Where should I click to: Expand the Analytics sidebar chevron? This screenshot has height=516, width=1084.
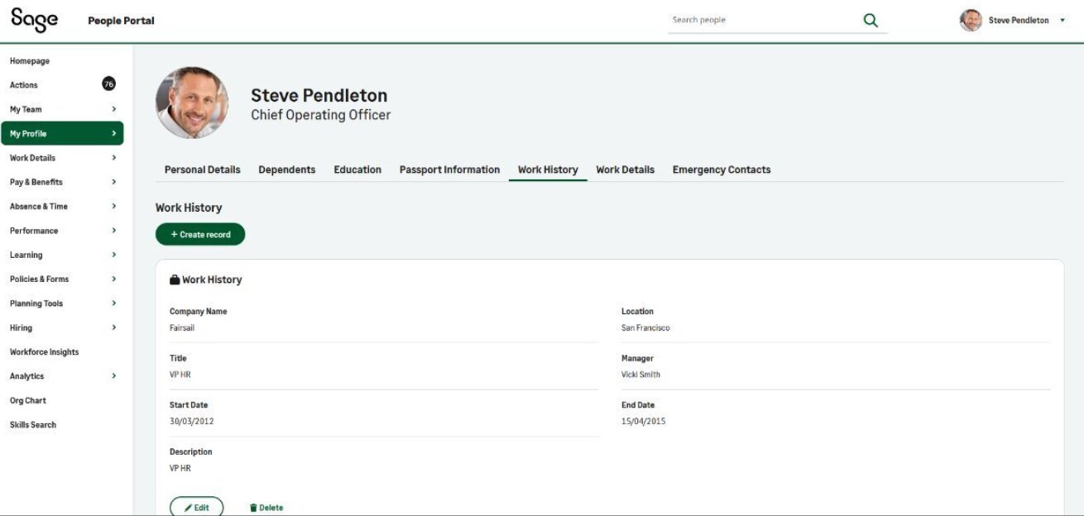click(114, 376)
